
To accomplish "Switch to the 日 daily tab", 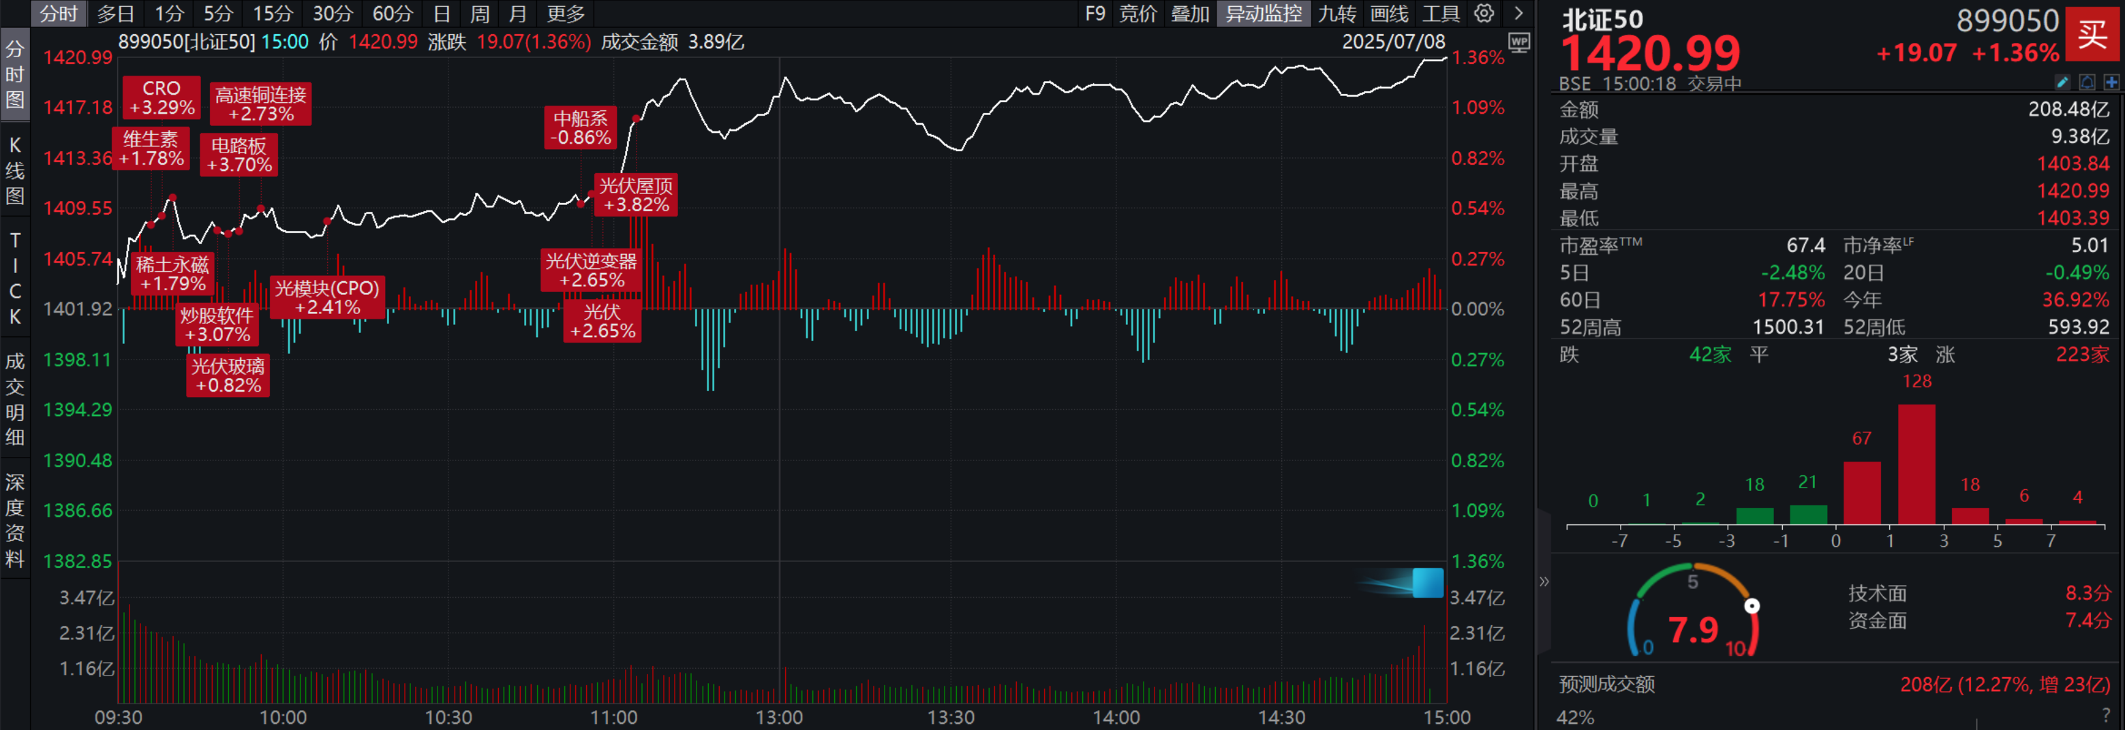I will click(442, 13).
